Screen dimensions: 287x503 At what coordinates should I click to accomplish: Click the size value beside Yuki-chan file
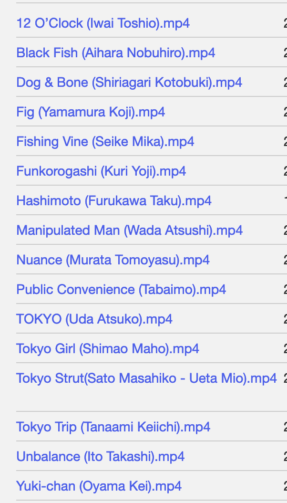pyautogui.click(x=285, y=486)
